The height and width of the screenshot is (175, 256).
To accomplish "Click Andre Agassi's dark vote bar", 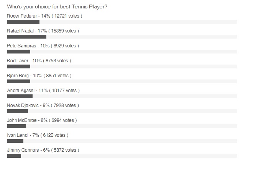I will pyautogui.click(x=20, y=96).
